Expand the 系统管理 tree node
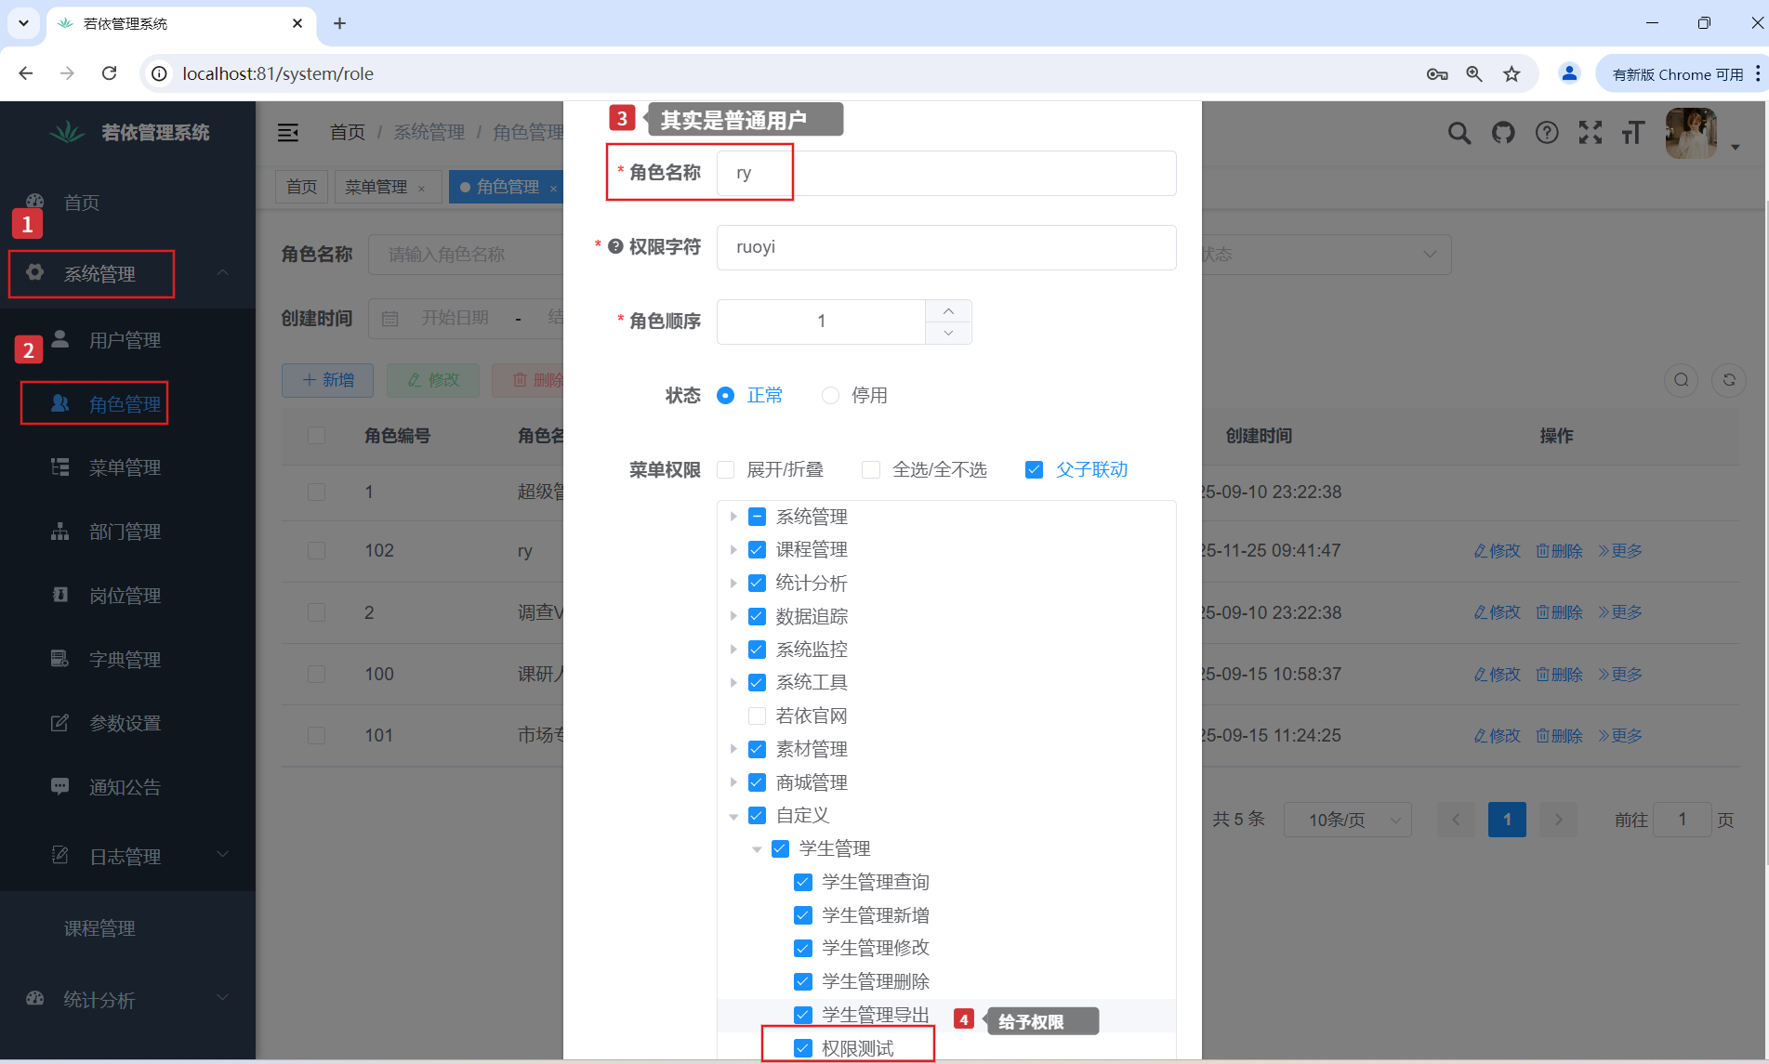Image resolution: width=1769 pixels, height=1064 pixels. tap(733, 517)
